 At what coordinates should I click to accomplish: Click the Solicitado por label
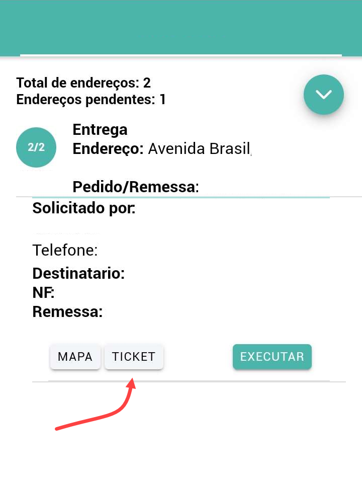[x=83, y=208]
